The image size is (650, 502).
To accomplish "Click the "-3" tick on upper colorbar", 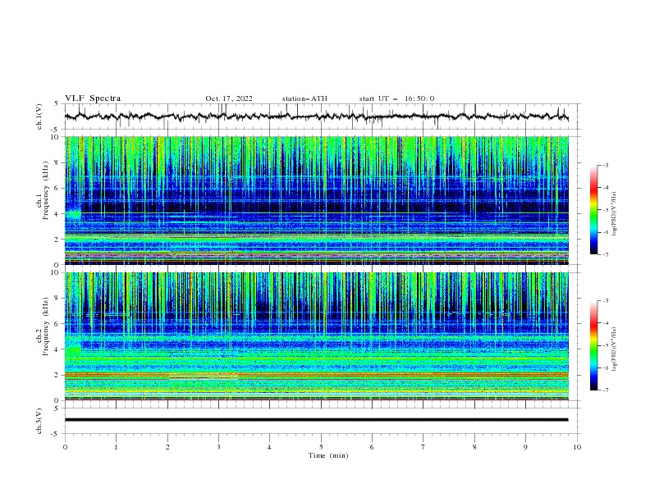I will click(605, 165).
